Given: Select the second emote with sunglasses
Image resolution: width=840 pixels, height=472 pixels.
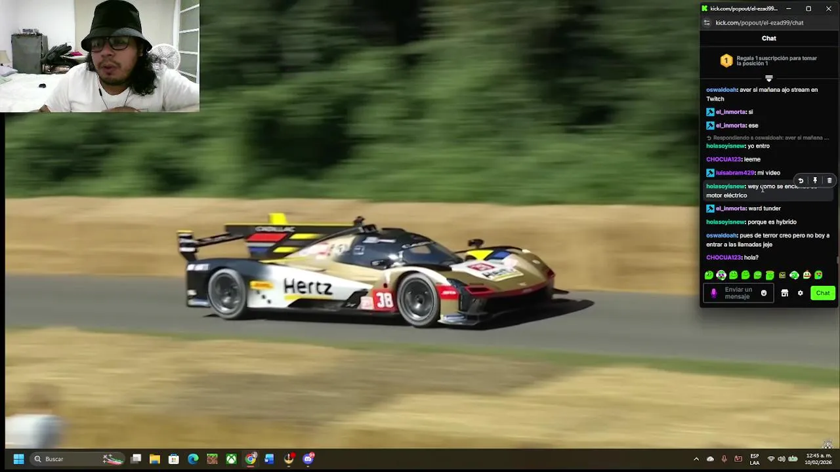Looking at the screenshot, I should tap(721, 275).
